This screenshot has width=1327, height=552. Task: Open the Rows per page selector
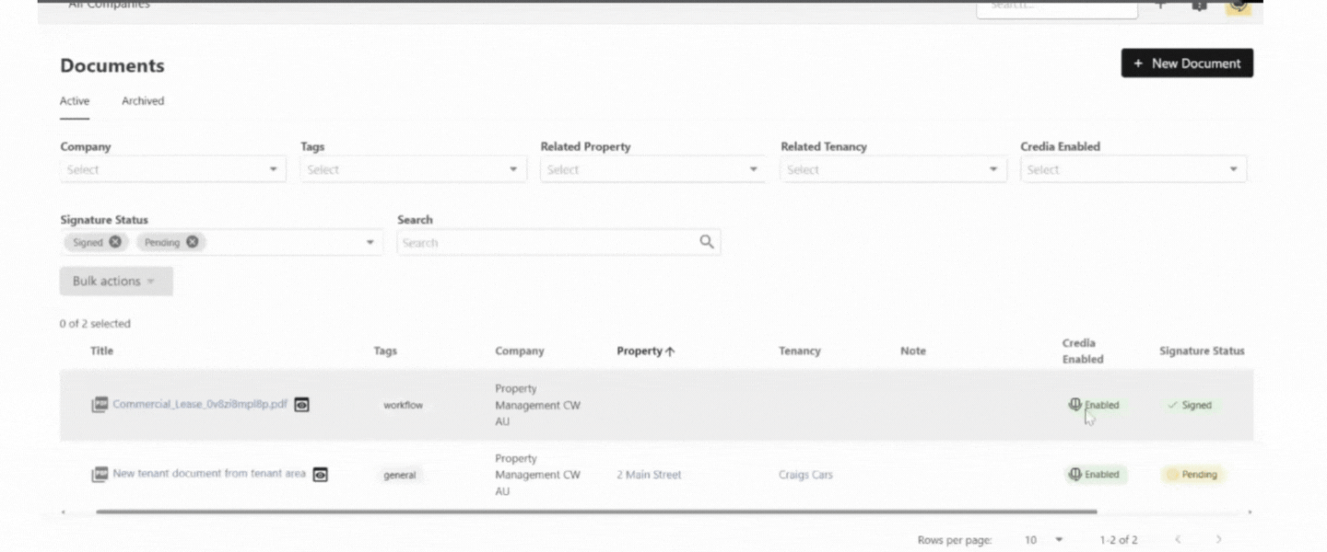pos(1043,539)
